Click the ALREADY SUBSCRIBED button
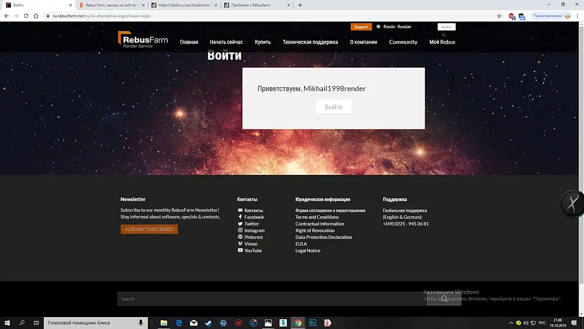584x329 pixels. 149,229
